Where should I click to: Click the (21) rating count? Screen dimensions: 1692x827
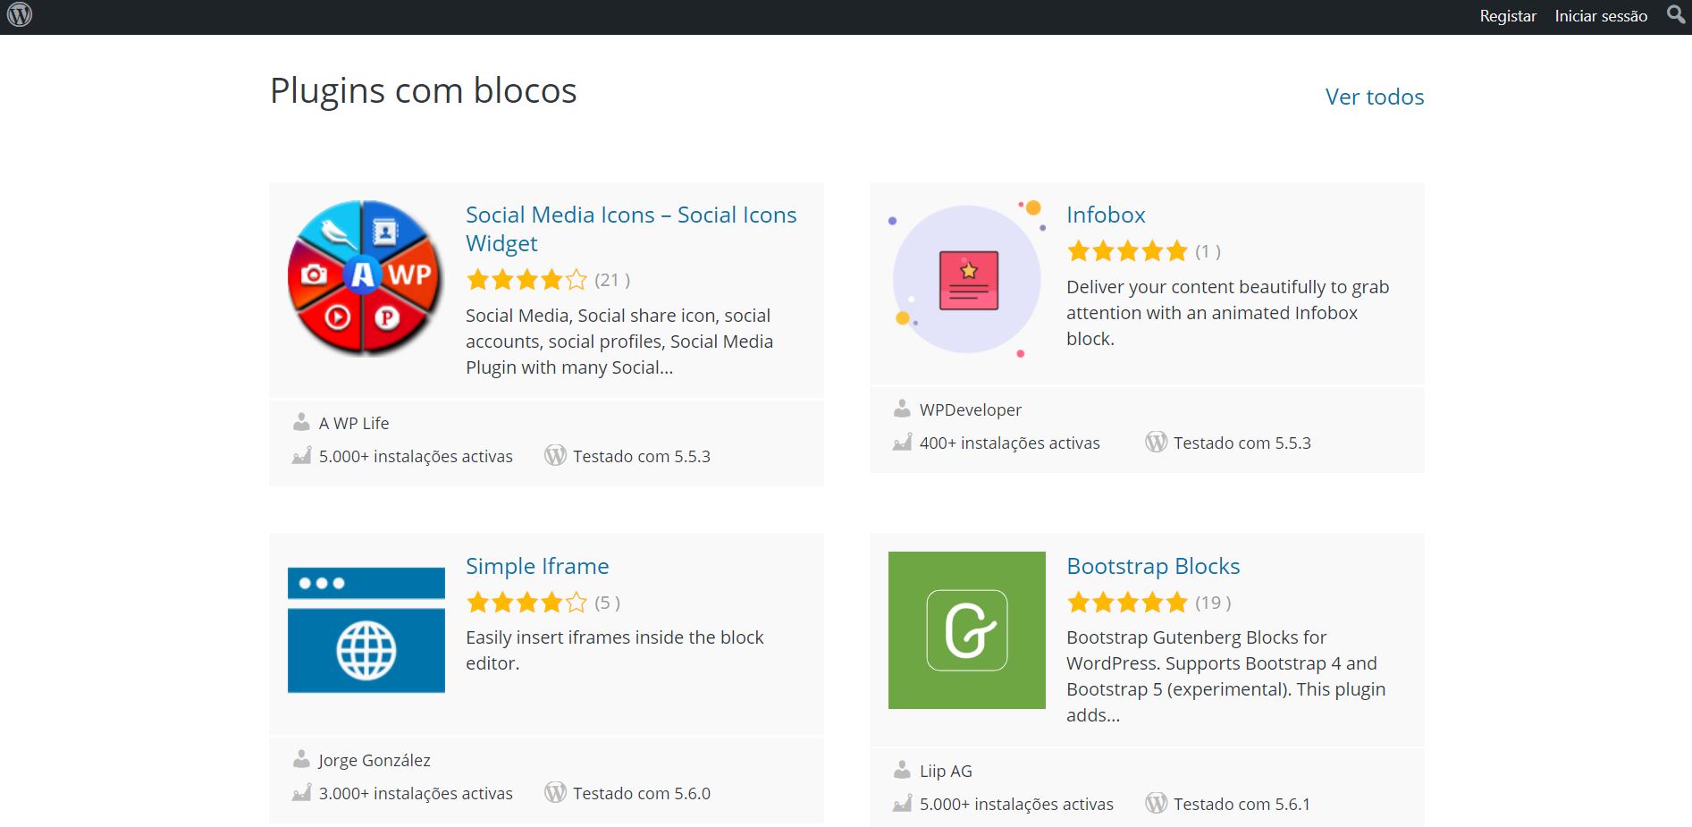pos(612,280)
